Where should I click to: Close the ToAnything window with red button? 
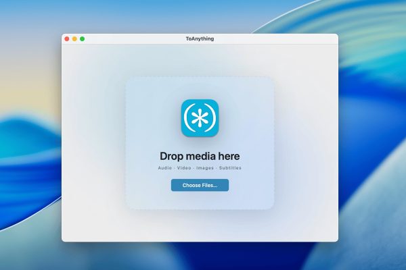(x=67, y=38)
